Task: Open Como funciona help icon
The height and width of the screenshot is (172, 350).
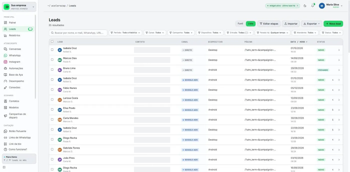Action: pos(5,150)
